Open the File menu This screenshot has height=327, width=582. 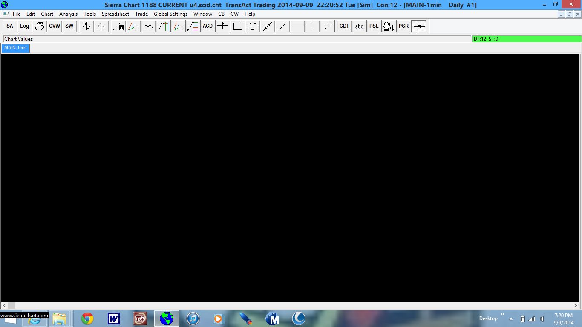tap(17, 14)
